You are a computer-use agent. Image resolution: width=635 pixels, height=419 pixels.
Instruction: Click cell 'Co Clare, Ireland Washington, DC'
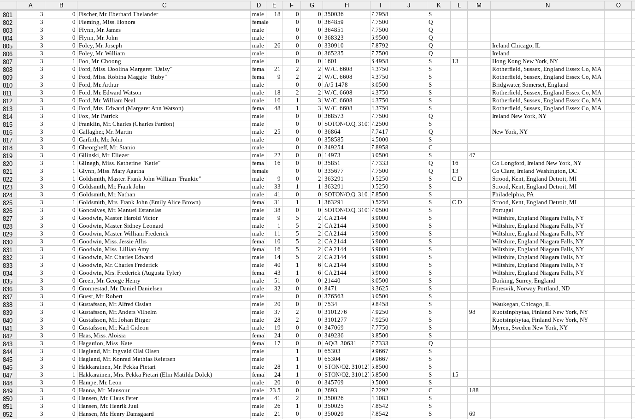click(547, 171)
